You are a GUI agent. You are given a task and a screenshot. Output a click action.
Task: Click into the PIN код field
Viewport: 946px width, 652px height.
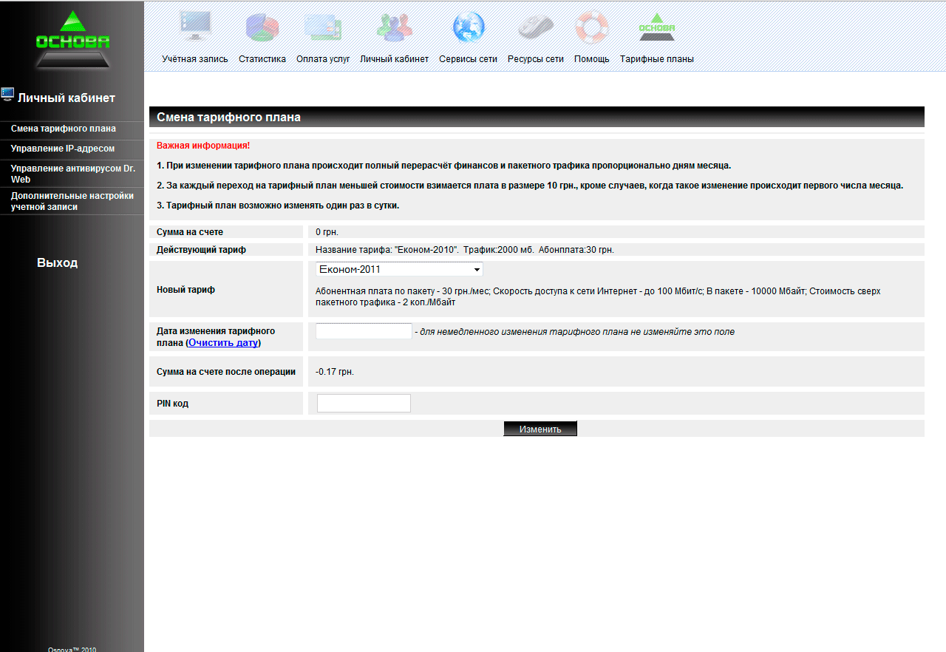364,403
